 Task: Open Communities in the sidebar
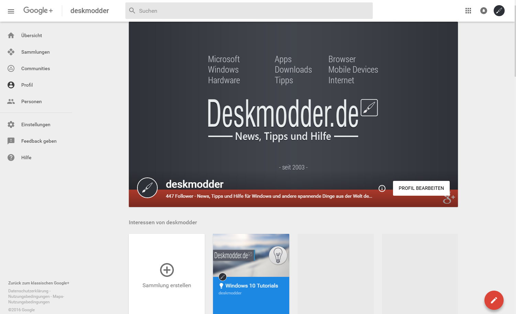pyautogui.click(x=35, y=68)
